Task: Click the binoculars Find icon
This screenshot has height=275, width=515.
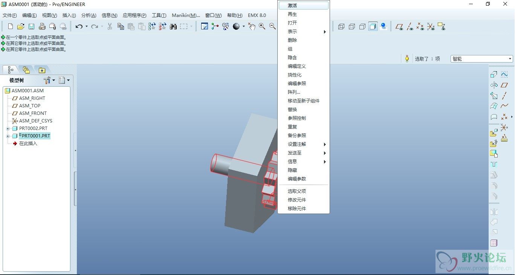Action: pyautogui.click(x=173, y=26)
